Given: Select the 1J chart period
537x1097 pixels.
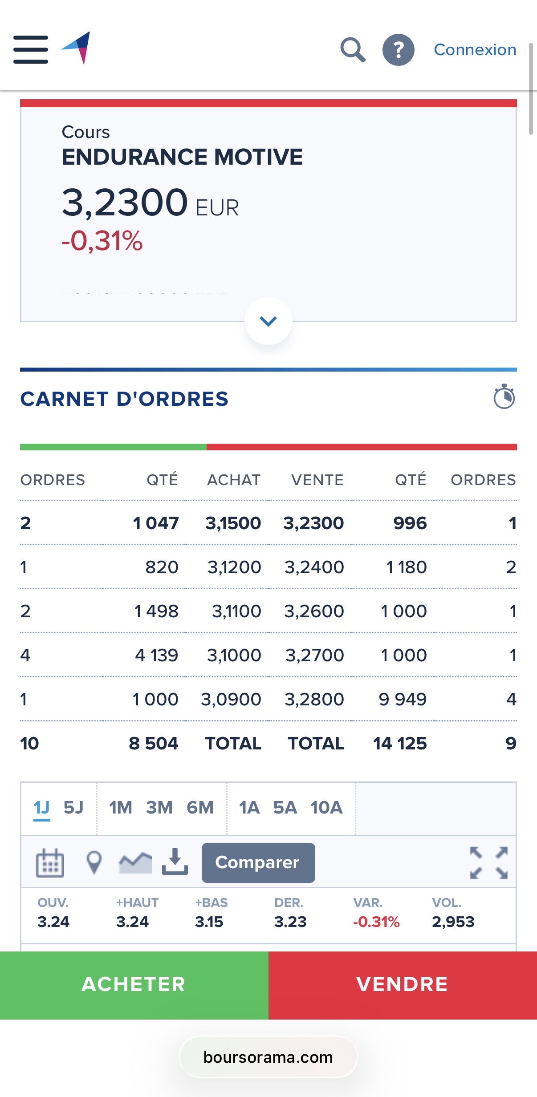Looking at the screenshot, I should click(x=41, y=807).
